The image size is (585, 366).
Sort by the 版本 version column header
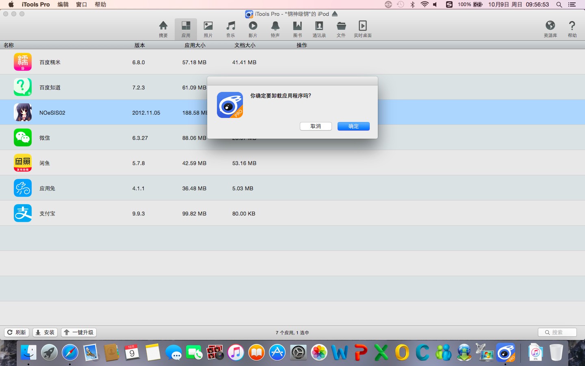point(140,45)
